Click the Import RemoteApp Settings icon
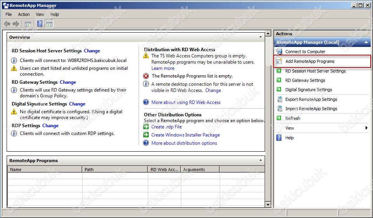This screenshot has height=218, width=373. pyautogui.click(x=279, y=109)
